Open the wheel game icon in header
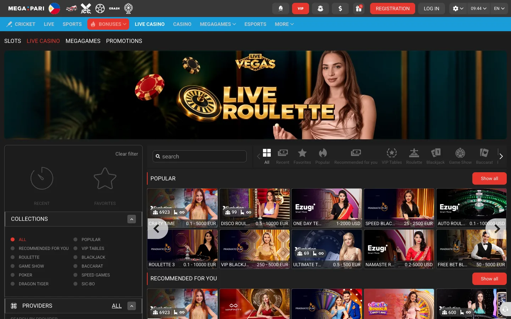511x319 pixels. (128, 9)
